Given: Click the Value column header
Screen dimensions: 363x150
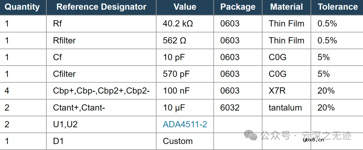Looking at the screenshot, I should tap(185, 7).
